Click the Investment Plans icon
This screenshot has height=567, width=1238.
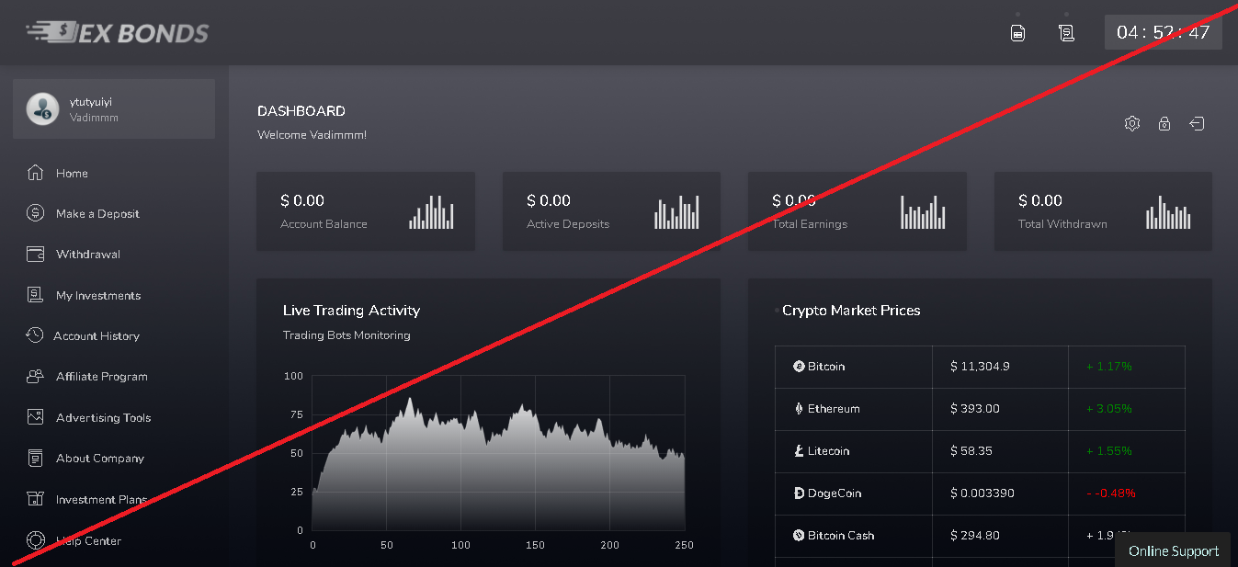35,499
